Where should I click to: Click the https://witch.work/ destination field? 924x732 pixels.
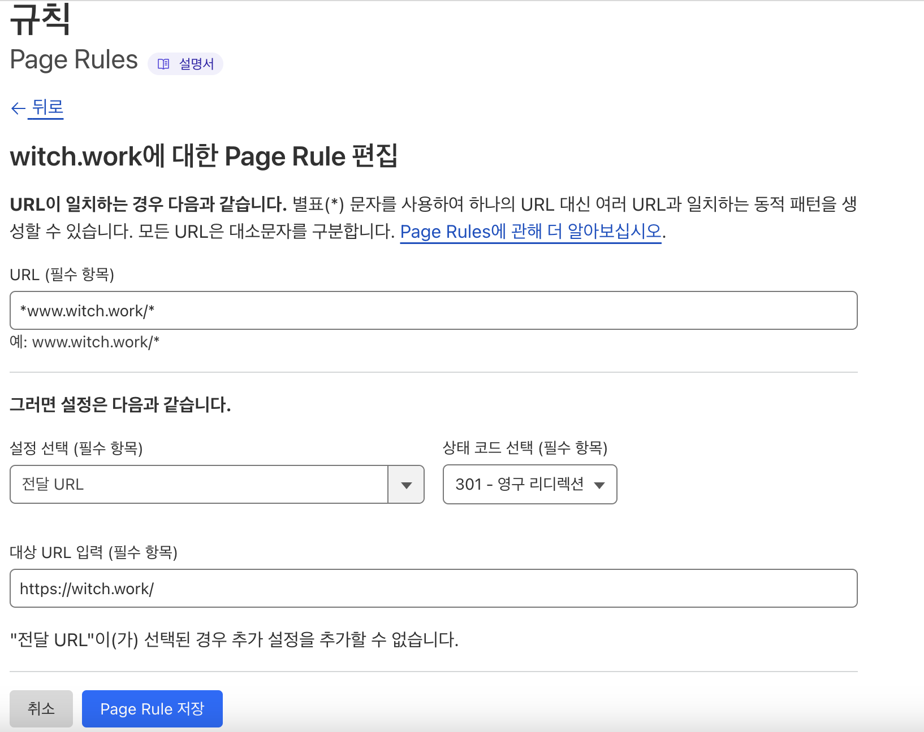433,589
